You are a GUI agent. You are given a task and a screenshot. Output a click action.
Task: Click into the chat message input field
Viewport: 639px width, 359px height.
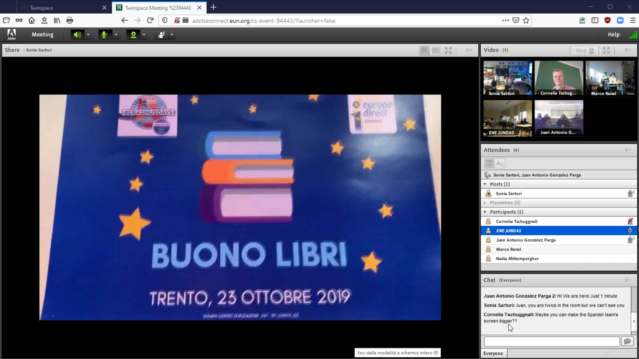pos(551,341)
